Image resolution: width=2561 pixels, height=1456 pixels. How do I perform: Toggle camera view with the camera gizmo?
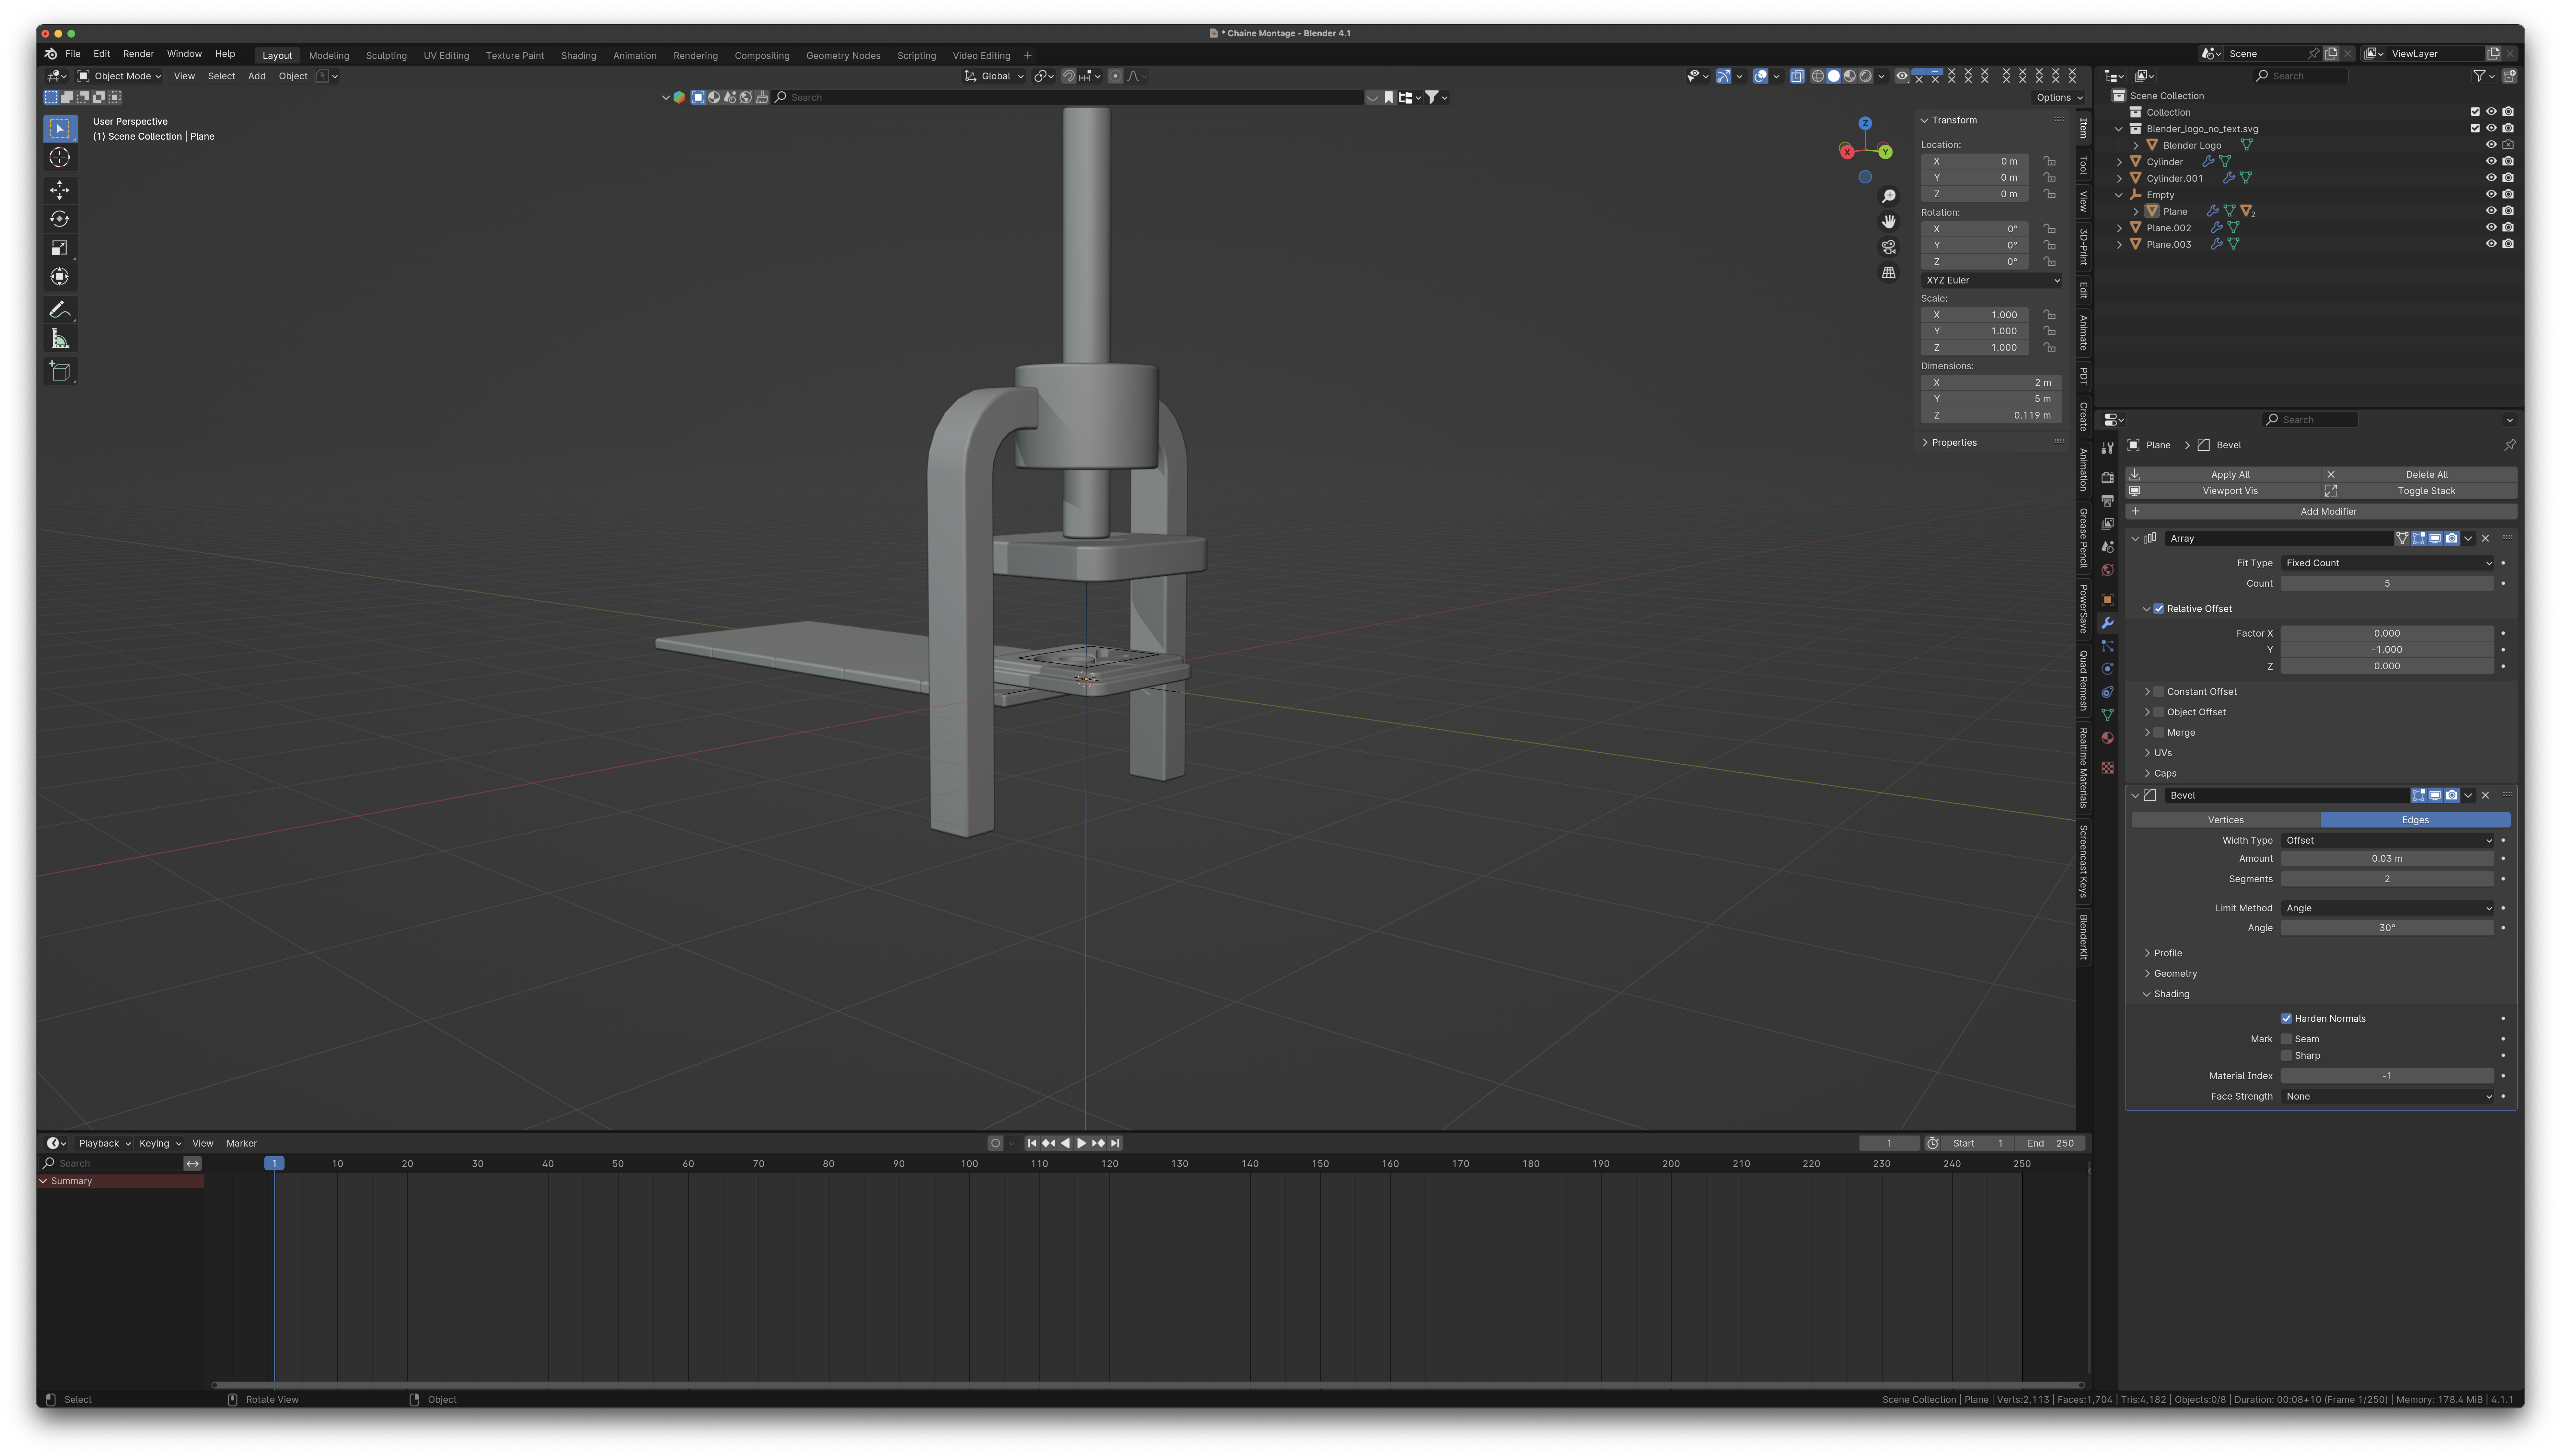click(x=1889, y=247)
